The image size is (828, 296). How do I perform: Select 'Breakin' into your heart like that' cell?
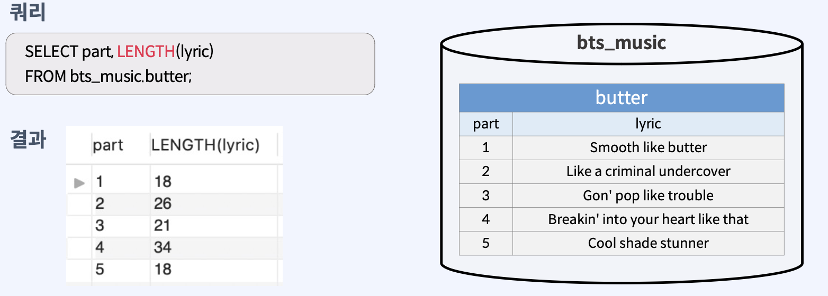click(648, 219)
